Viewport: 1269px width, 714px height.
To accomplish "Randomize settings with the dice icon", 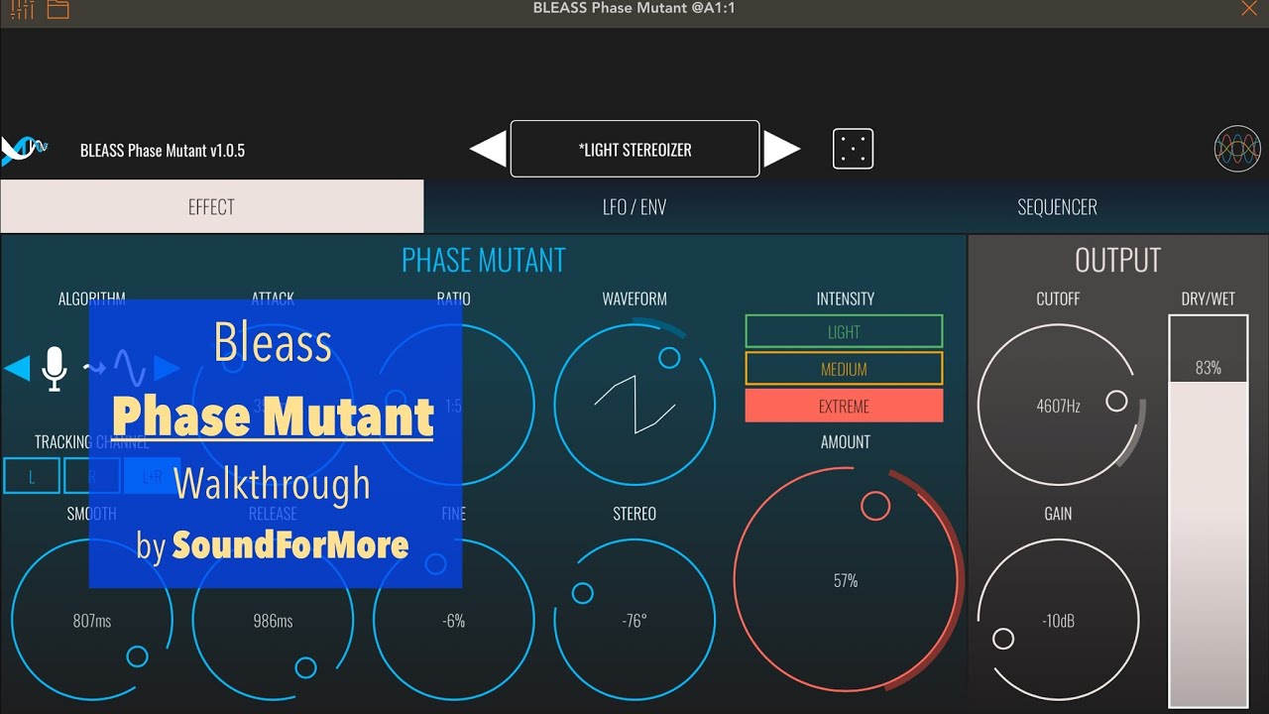I will 853,149.
